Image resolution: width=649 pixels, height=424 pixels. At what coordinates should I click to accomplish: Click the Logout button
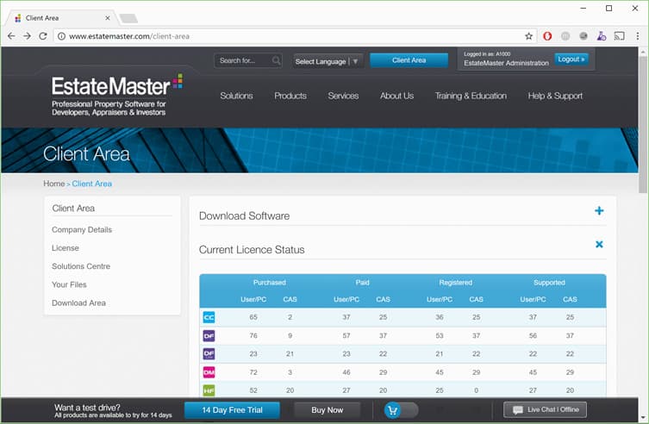click(571, 59)
